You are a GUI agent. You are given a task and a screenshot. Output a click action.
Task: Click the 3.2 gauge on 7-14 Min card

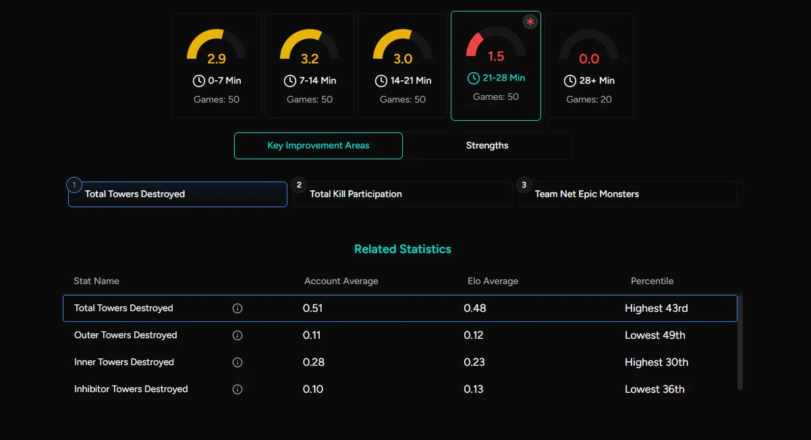coord(310,47)
